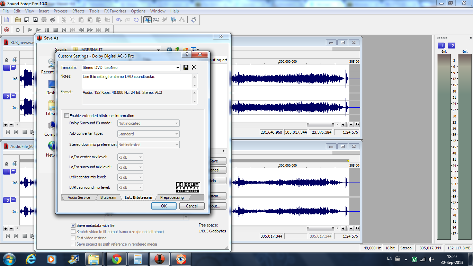
Task: Click the Open folder toolbar icon
Action: click(18, 20)
